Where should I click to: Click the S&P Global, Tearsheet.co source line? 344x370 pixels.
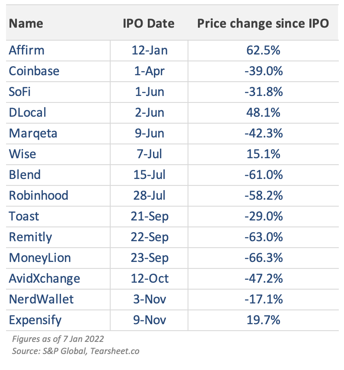click(x=75, y=351)
